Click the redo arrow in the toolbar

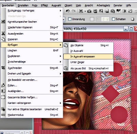pos(74,11)
